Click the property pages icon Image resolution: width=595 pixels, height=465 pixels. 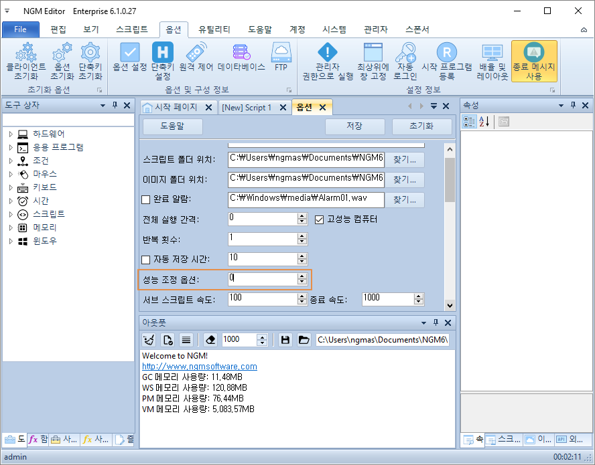(x=504, y=122)
